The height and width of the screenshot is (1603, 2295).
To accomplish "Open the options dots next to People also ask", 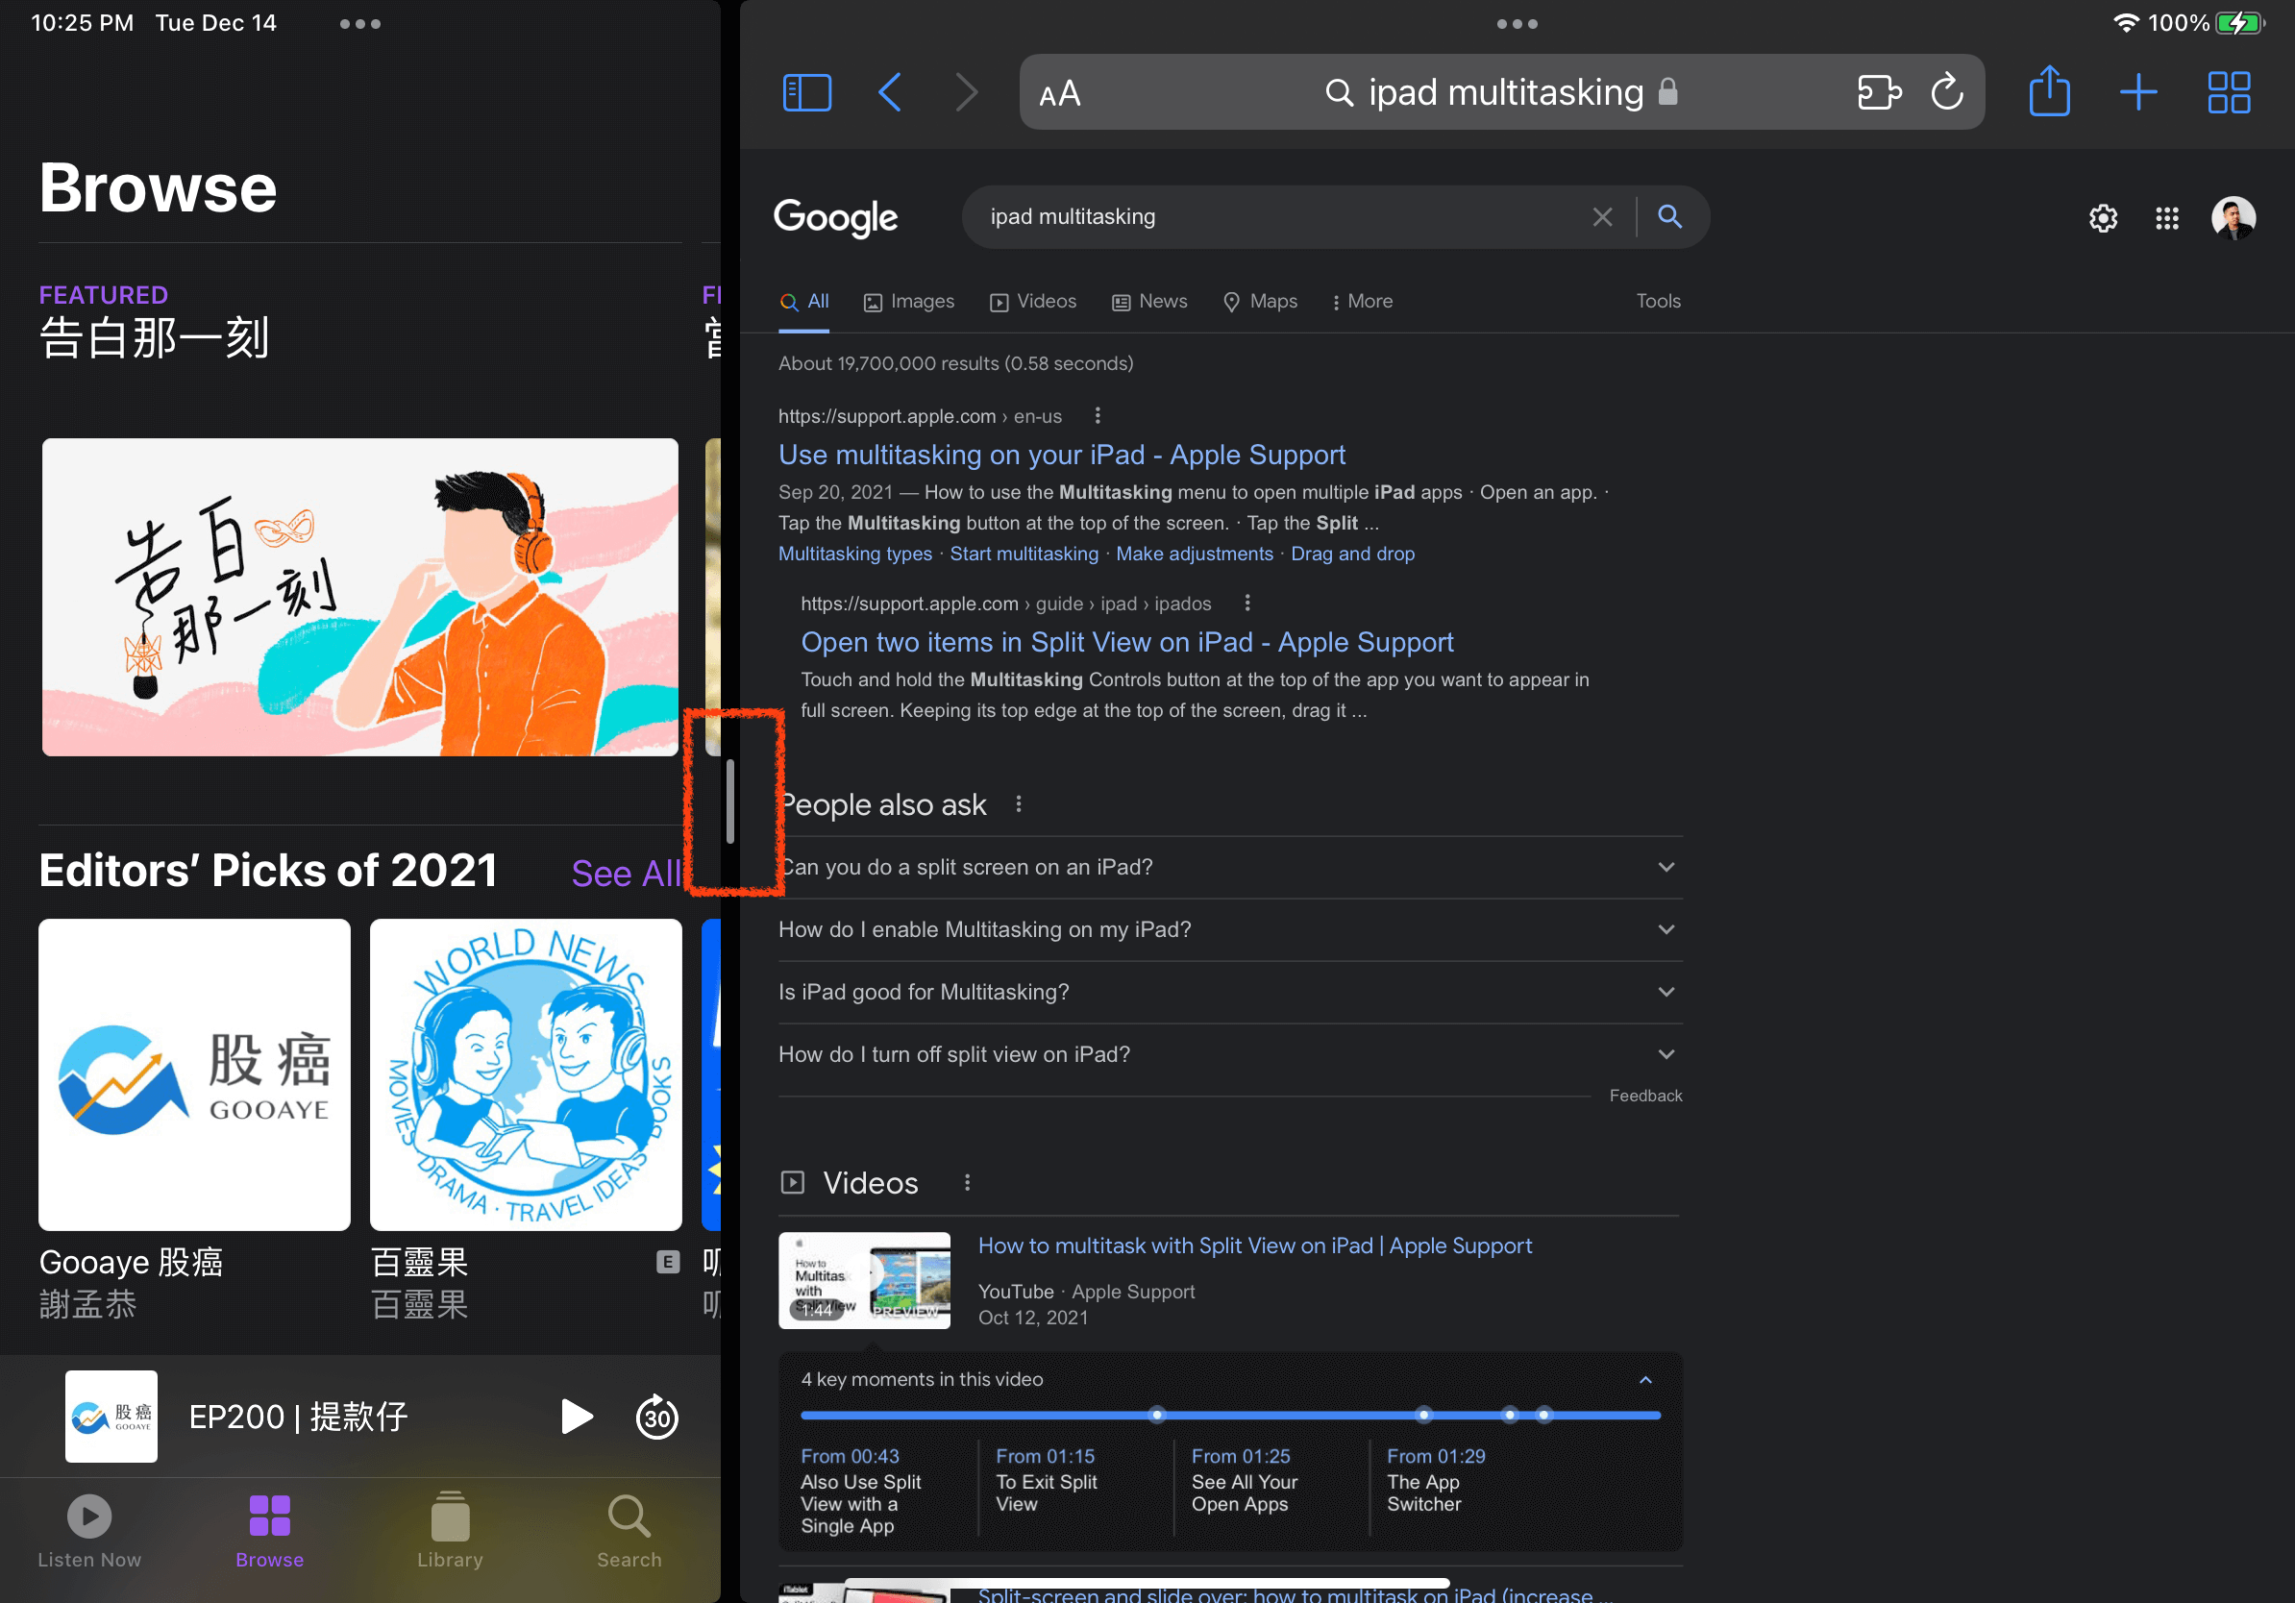I will [1019, 803].
